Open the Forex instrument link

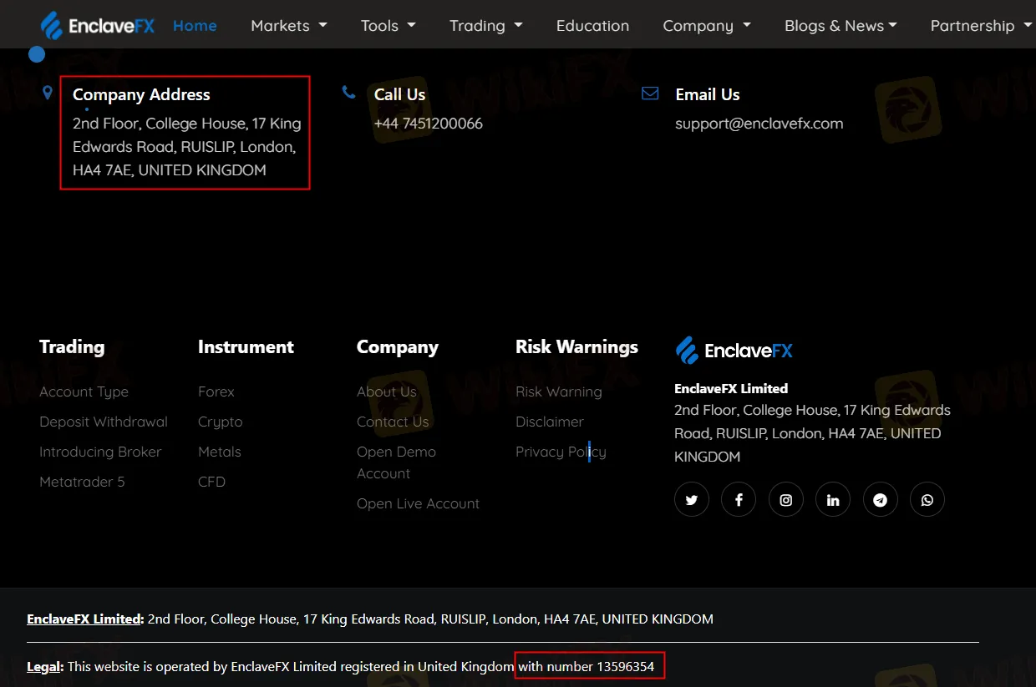[216, 391]
